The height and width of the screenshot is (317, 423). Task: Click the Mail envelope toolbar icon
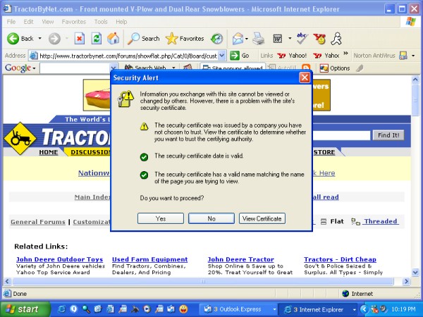pyautogui.click(x=238, y=39)
